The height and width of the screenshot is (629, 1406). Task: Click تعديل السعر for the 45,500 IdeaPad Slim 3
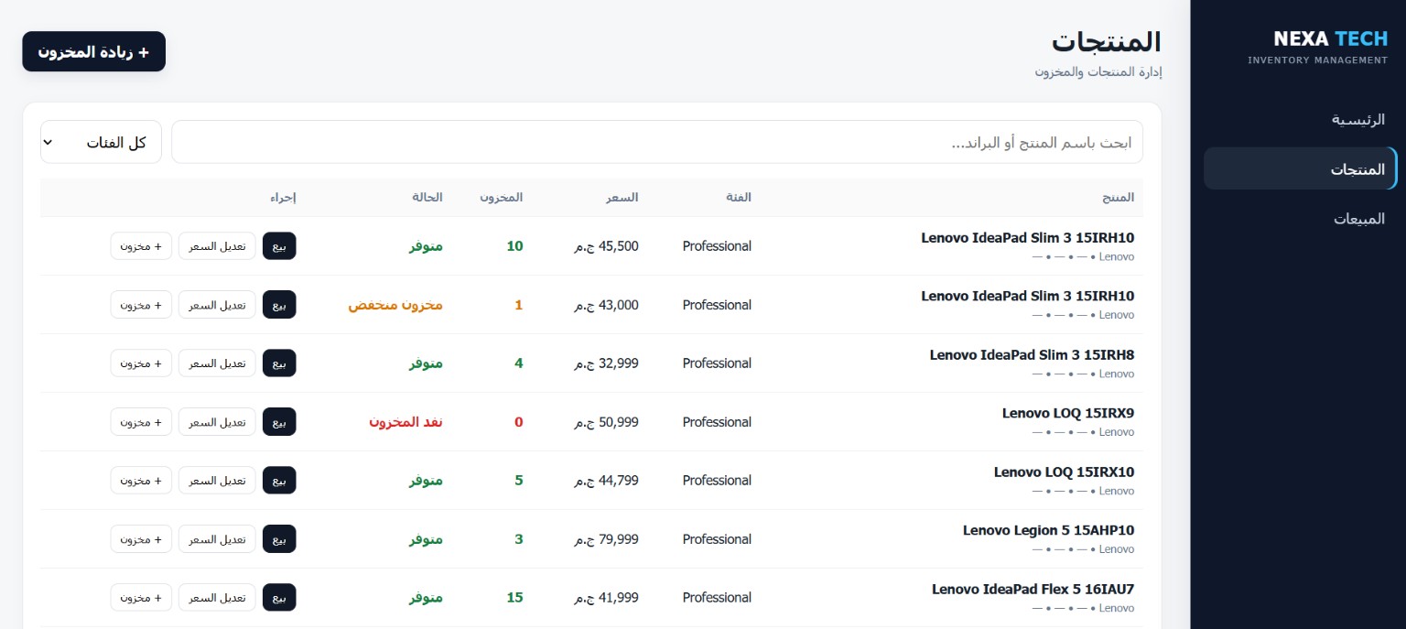click(217, 245)
